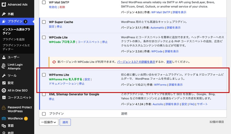Tick the XML Sitemap Generator checkbox
Screen dimensions: 231x134
[x=44, y=94]
